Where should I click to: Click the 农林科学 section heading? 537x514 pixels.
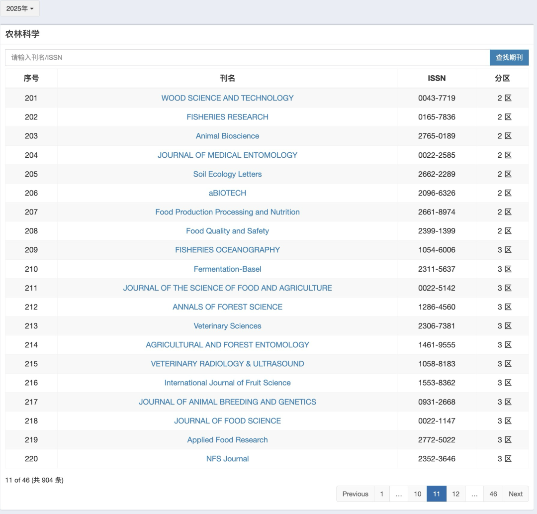22,34
